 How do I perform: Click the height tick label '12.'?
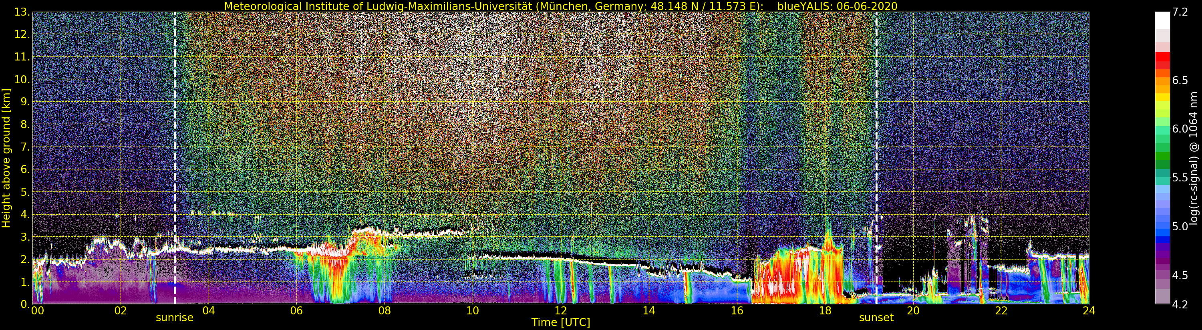pos(22,34)
